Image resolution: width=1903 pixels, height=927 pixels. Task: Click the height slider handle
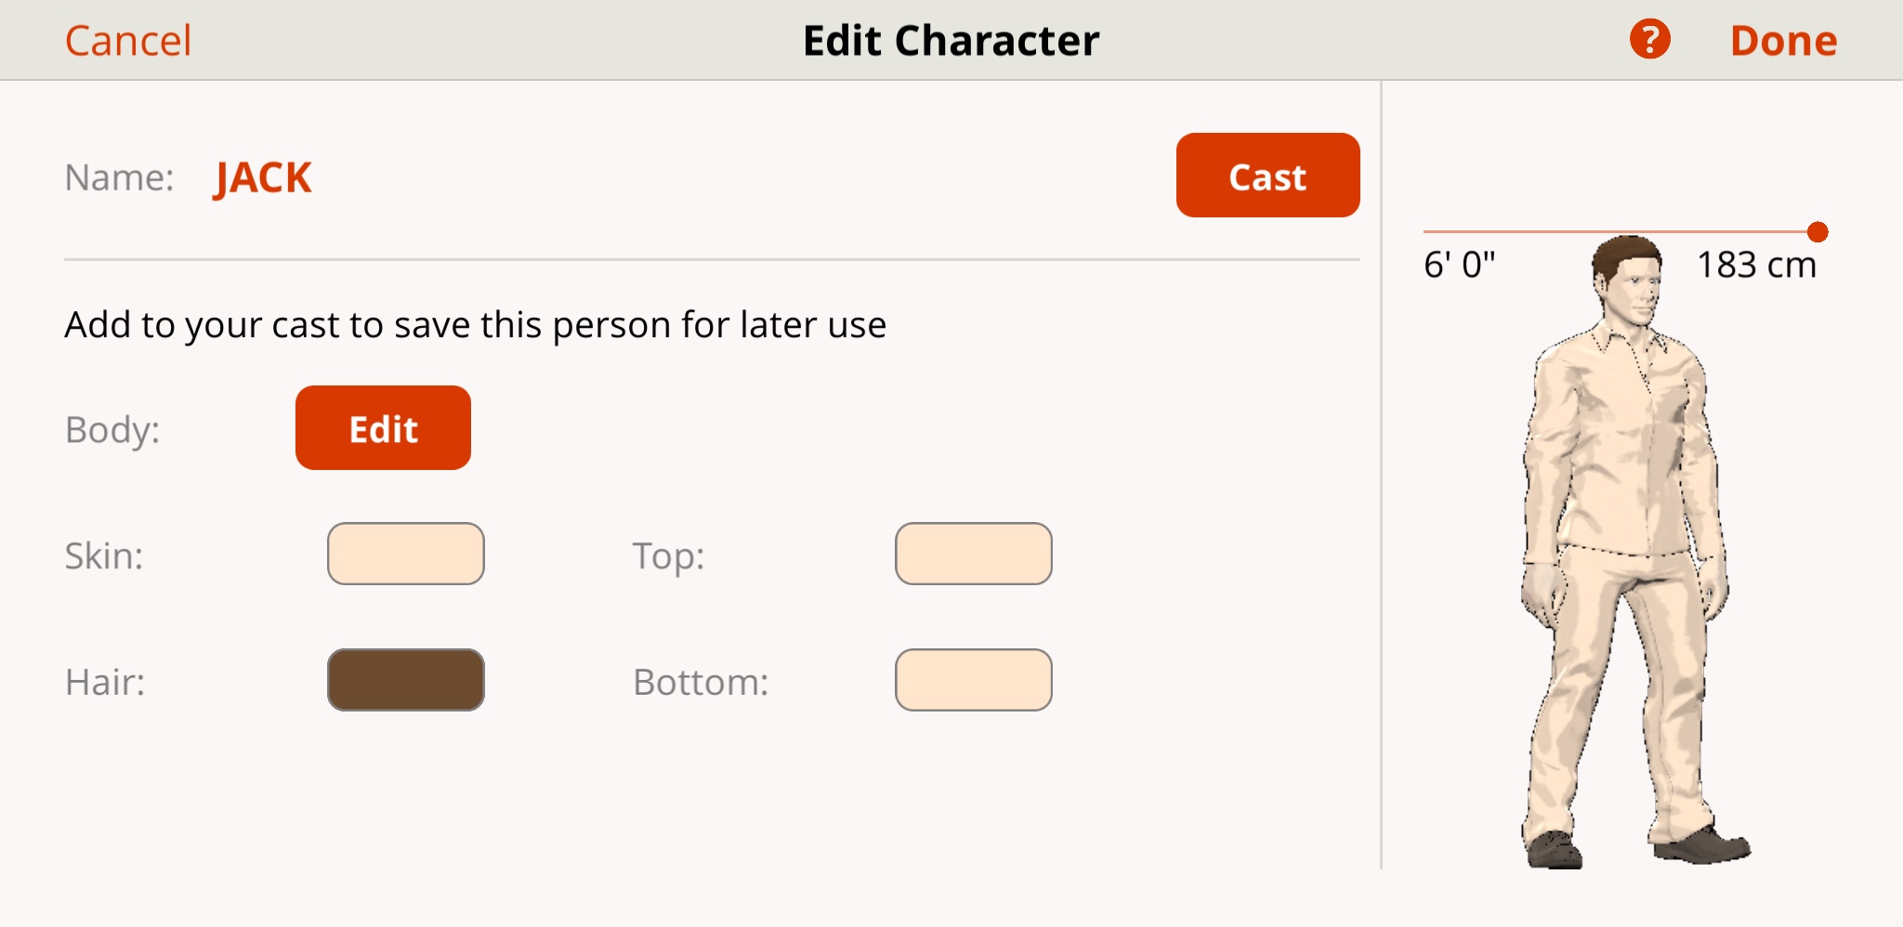[x=1818, y=232]
